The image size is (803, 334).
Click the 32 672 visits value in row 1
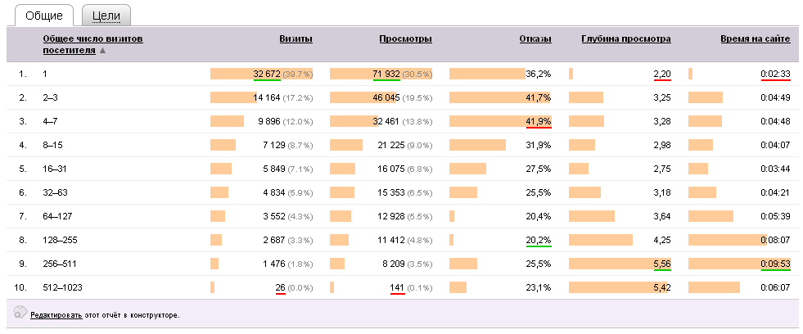coord(267,74)
